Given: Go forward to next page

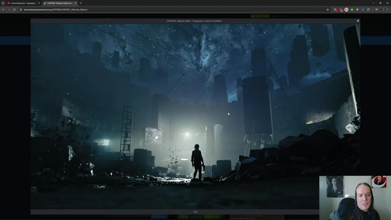Looking at the screenshot, I should click(x=9, y=9).
